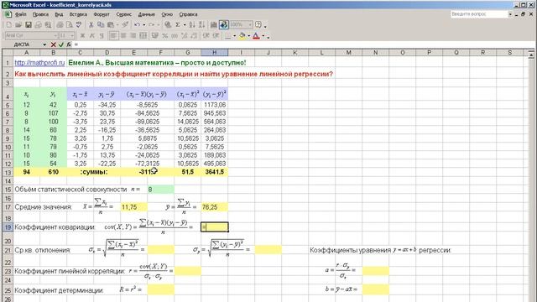Open Print Preview from the toolbar

click(69, 24)
